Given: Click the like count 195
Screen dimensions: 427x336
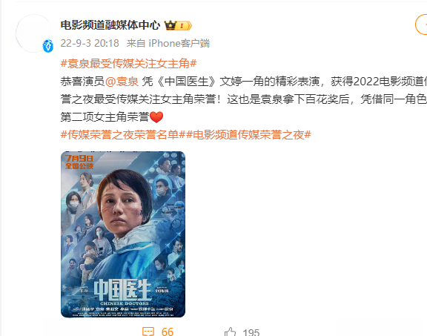Looking at the screenshot, I should (251, 332).
